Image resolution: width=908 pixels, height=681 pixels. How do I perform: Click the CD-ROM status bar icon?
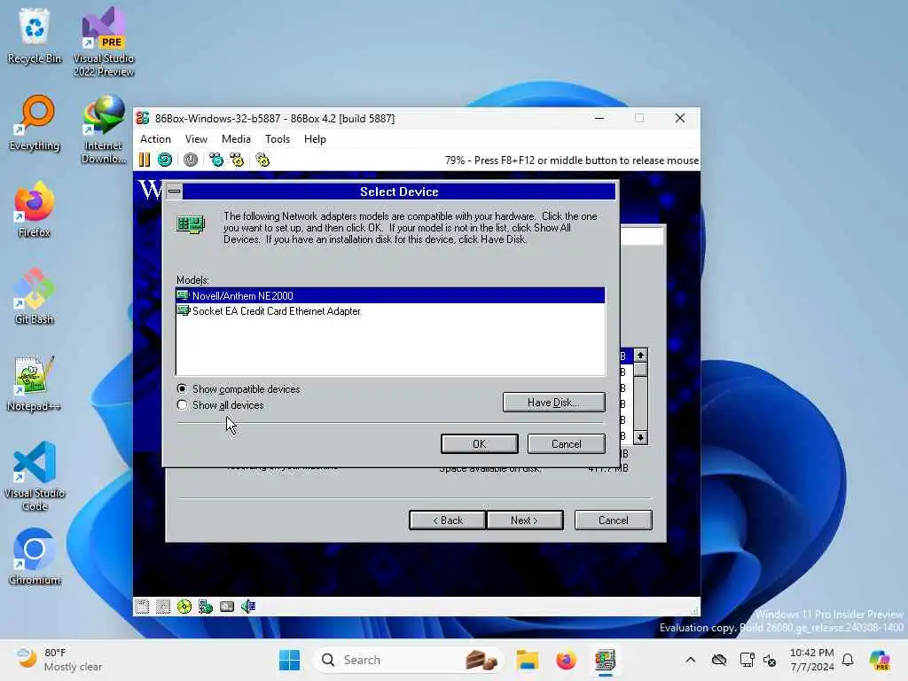click(x=184, y=607)
